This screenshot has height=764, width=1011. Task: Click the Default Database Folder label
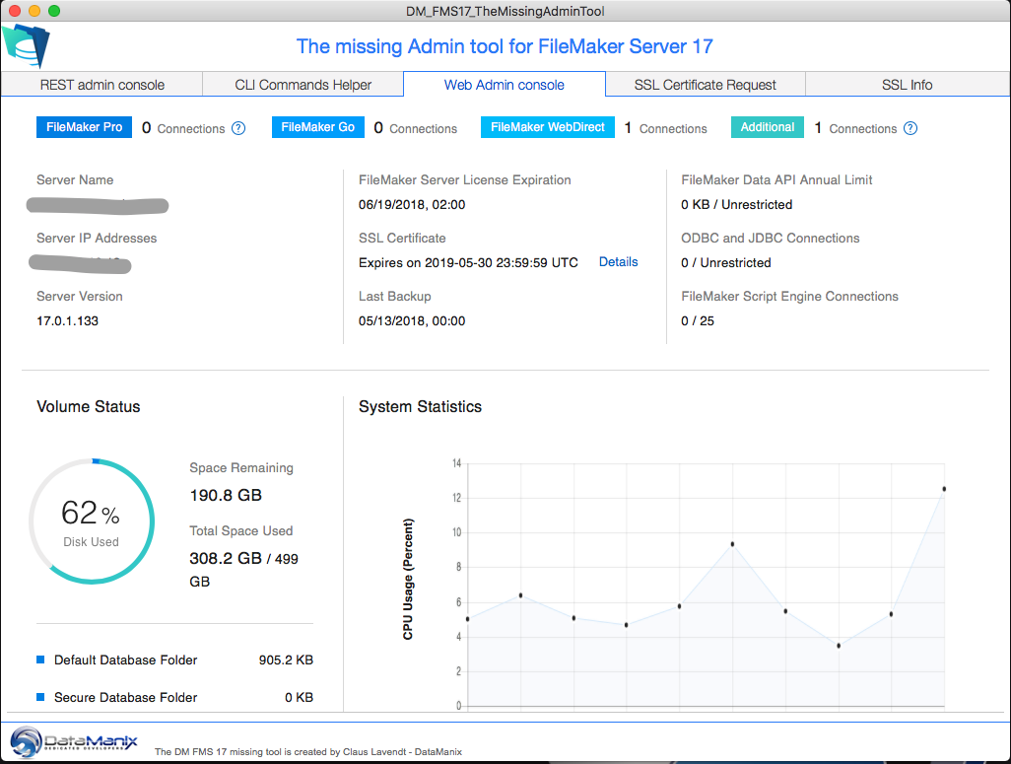tap(126, 660)
